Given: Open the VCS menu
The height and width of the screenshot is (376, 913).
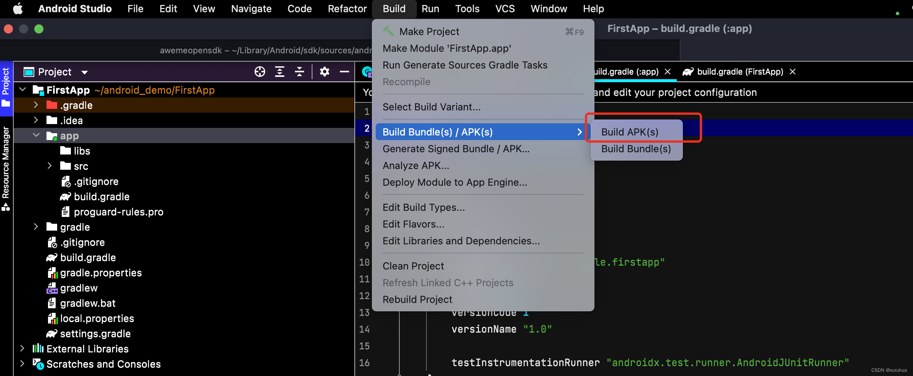Looking at the screenshot, I should [505, 8].
